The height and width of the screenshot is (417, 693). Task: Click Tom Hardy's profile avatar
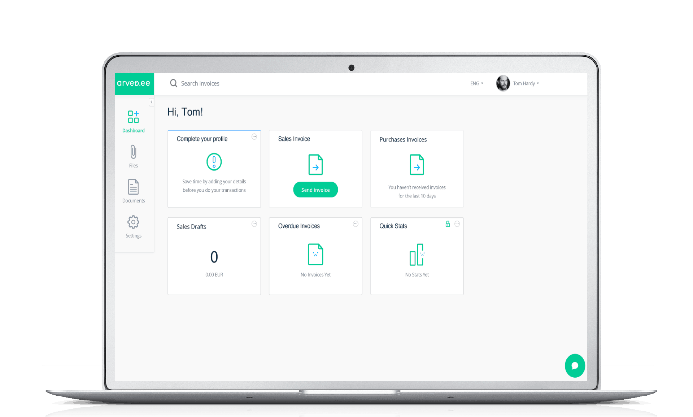(503, 83)
